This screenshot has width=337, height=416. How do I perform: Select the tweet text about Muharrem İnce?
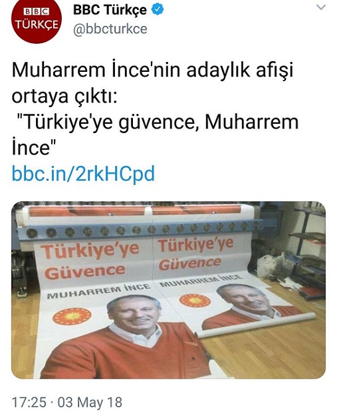click(156, 108)
